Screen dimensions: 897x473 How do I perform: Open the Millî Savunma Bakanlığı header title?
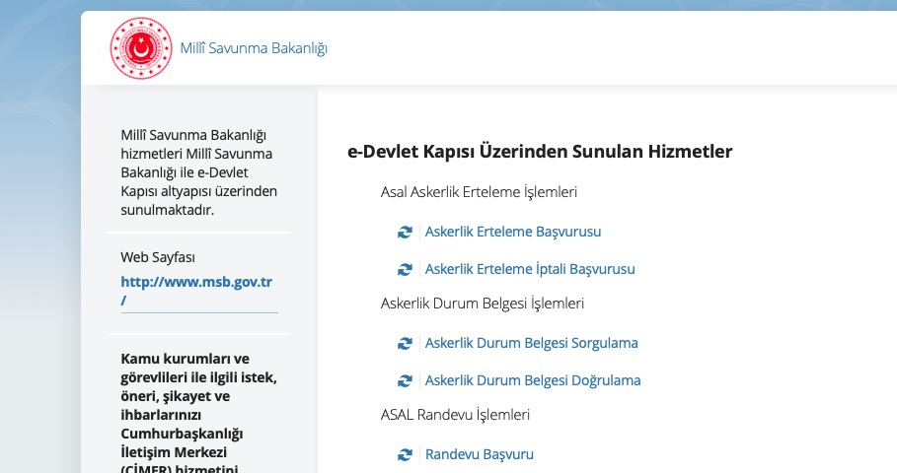tap(253, 48)
